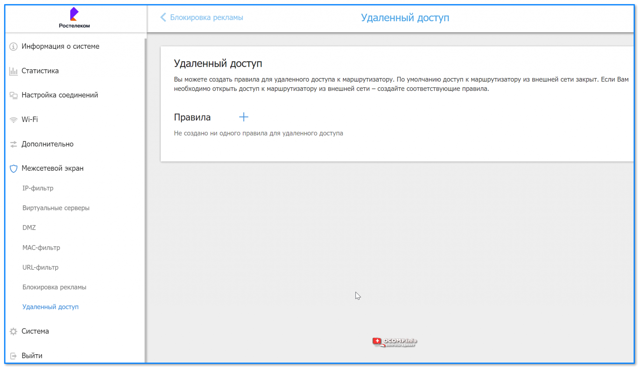Open the Статистика menu item
639x368 pixels.
point(40,71)
